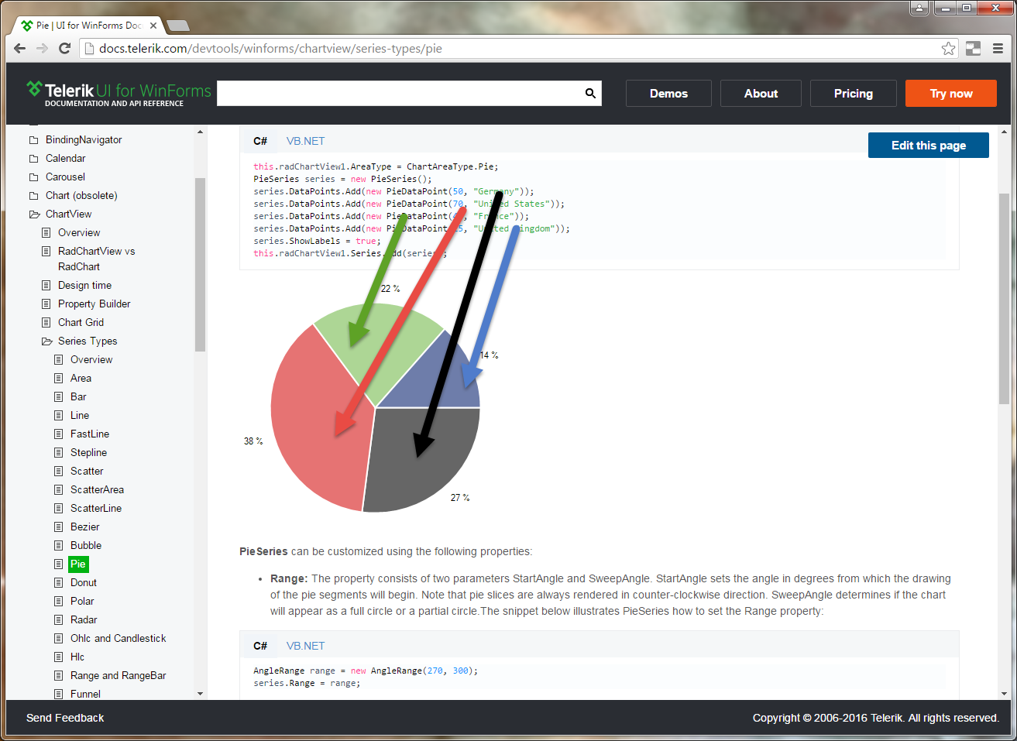
Task: Select C# tab in first code block
Action: [x=260, y=141]
